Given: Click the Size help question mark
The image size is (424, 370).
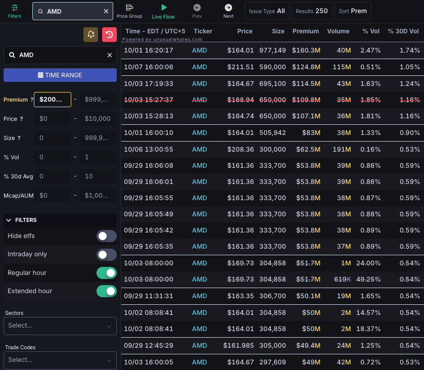Looking at the screenshot, I should [19, 138].
